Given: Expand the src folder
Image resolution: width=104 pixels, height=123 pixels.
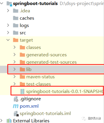Looking at the screenshot, I should click(8, 33).
